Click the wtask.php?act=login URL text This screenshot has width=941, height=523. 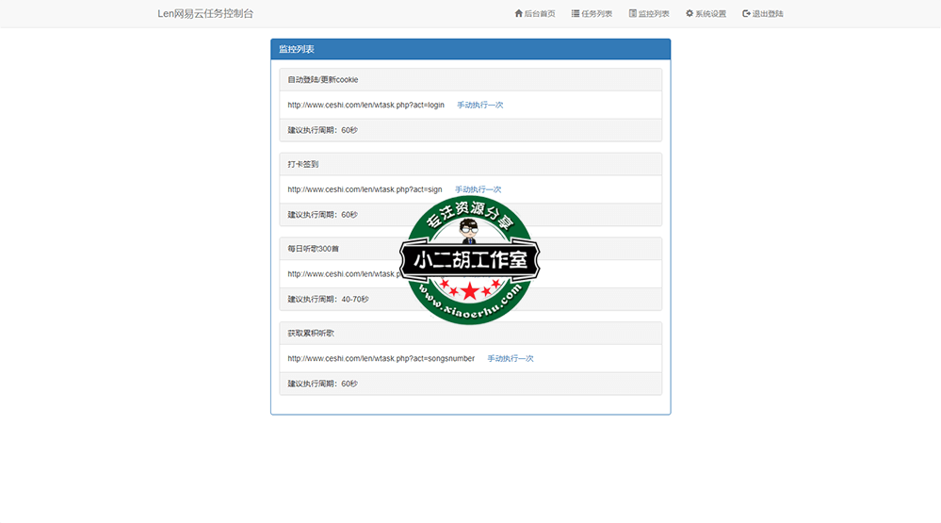[365, 105]
